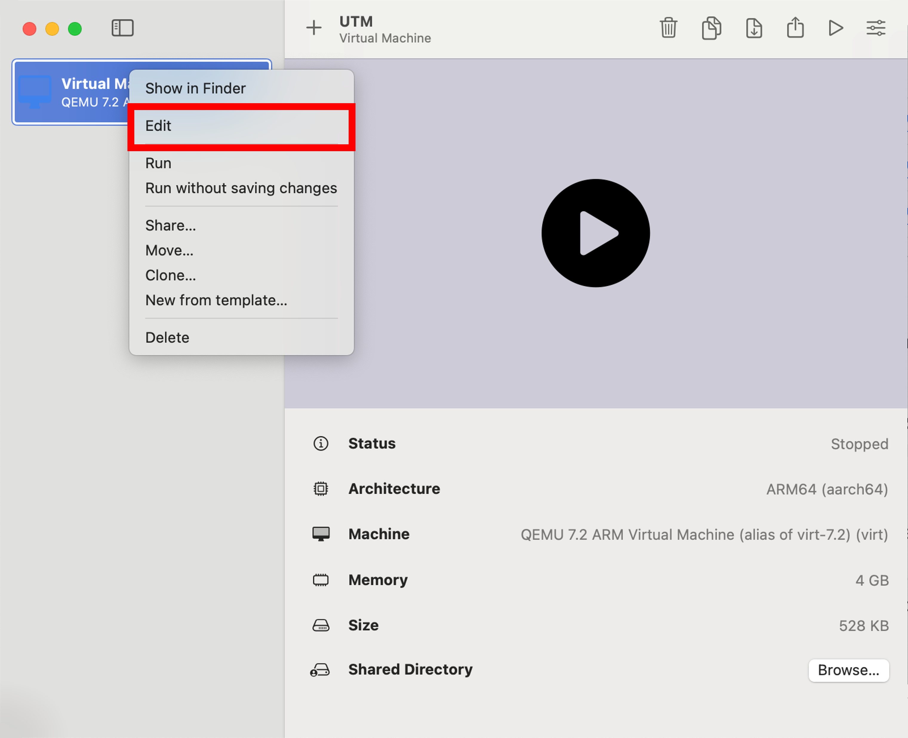The image size is (908, 738).
Task: Click the plus icon to create VM
Action: tap(314, 28)
